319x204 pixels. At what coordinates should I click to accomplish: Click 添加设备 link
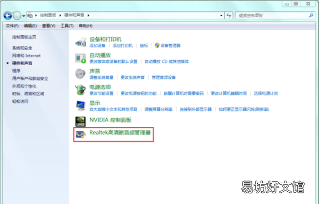coord(97,45)
